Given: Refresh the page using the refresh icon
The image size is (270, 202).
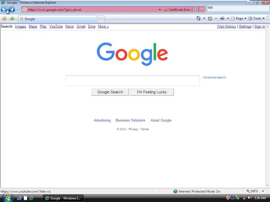Looking at the screenshot, I should [195, 10].
